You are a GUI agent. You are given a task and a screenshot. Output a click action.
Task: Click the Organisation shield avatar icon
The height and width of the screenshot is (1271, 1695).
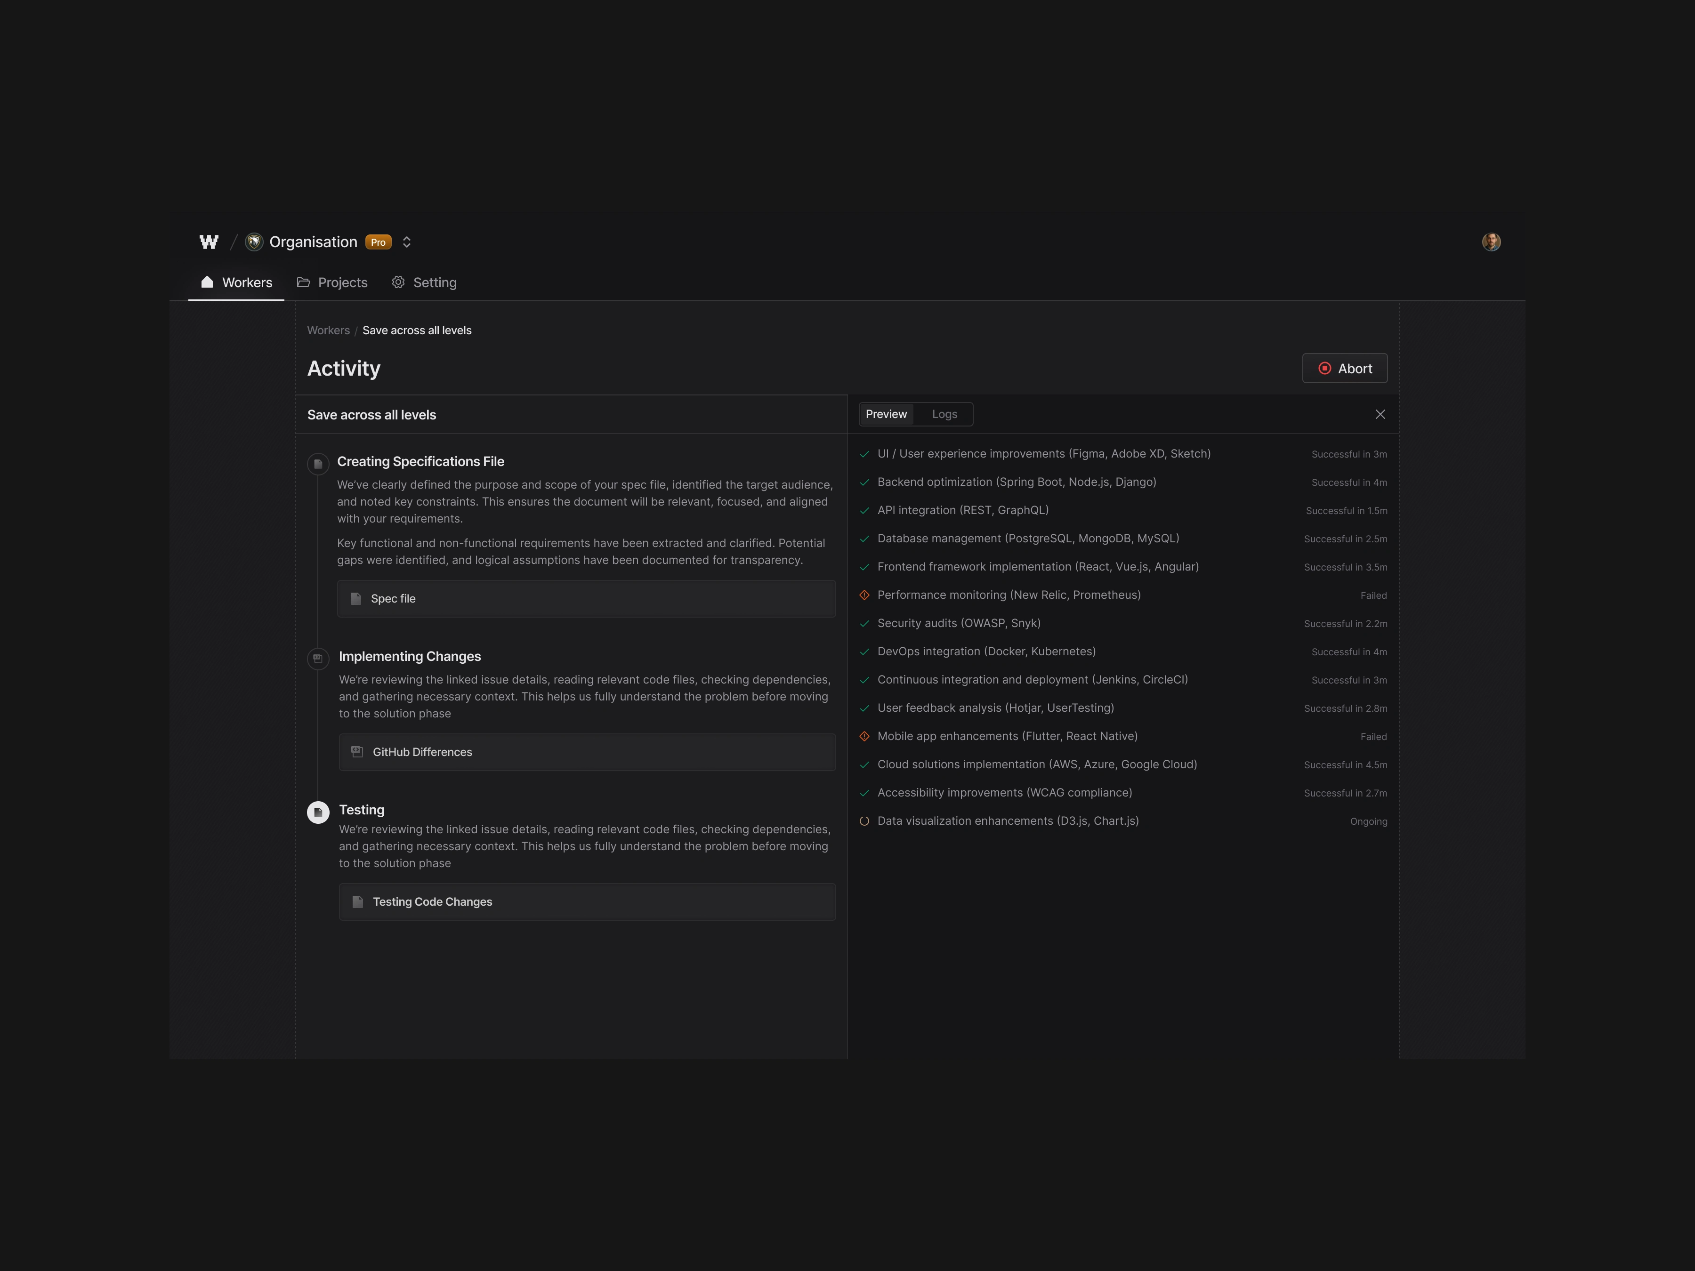254,242
